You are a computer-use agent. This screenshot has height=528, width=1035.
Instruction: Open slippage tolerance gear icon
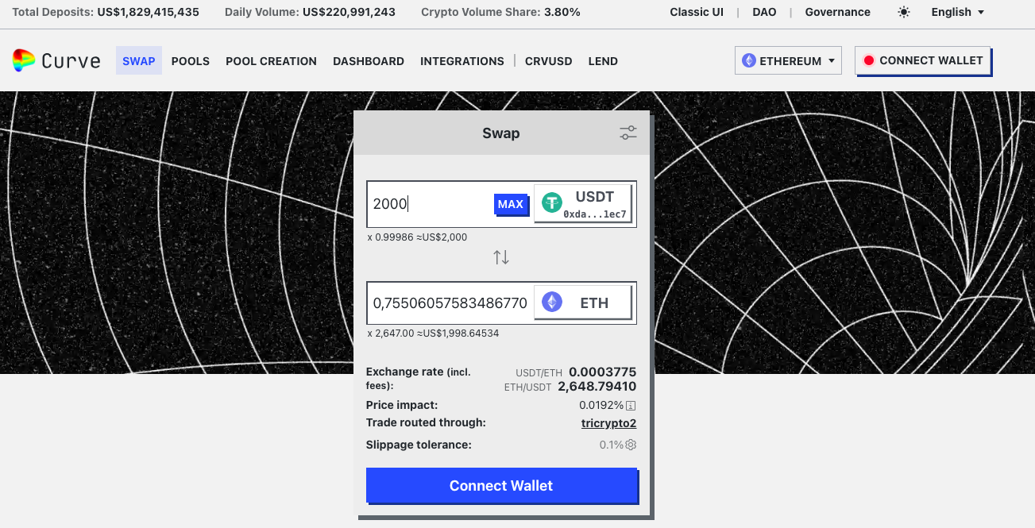pos(631,445)
